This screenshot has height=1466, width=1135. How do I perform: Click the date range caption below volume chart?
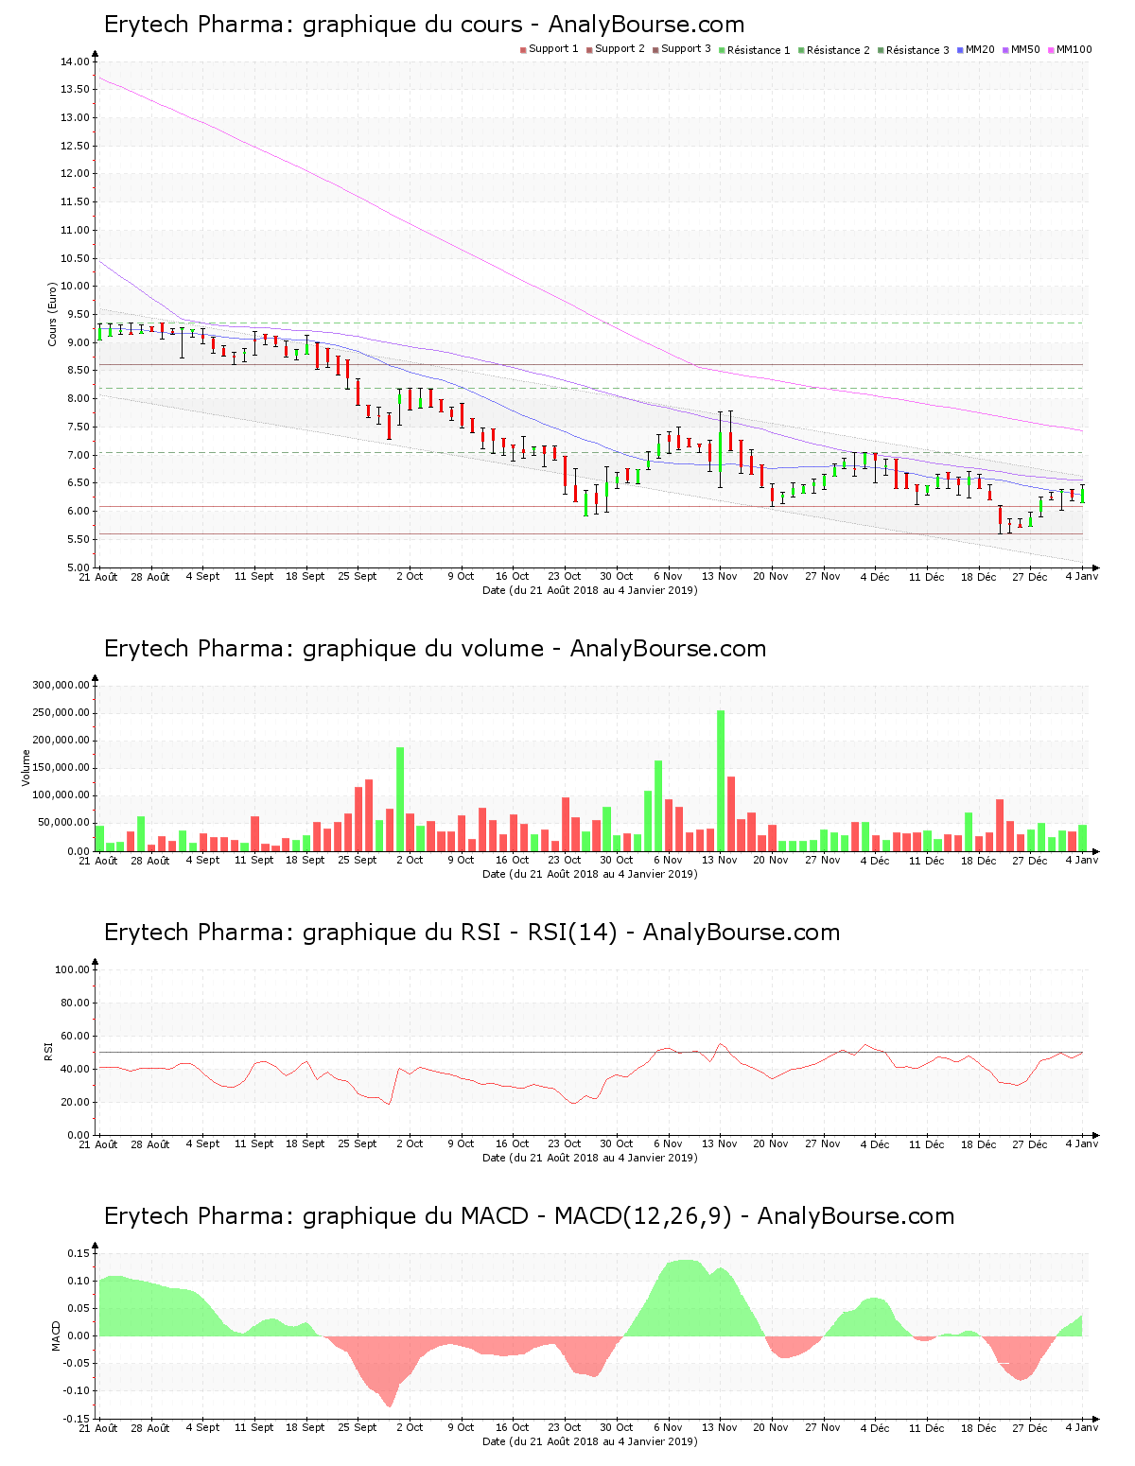click(x=590, y=874)
